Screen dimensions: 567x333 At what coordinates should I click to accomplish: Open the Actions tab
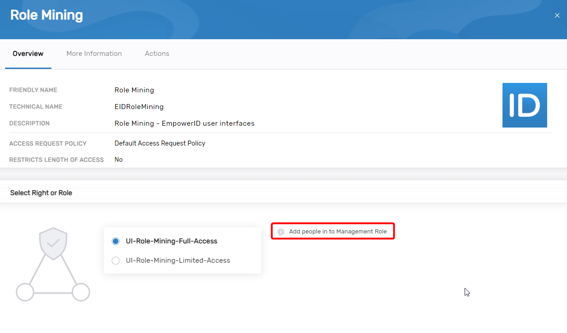[x=157, y=53]
